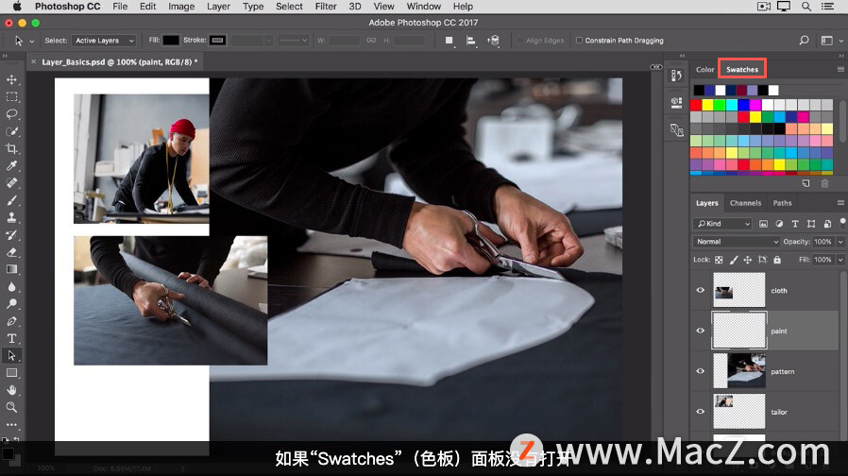848x476 pixels.
Task: Create new swatch of foreground color
Action: 806,183
